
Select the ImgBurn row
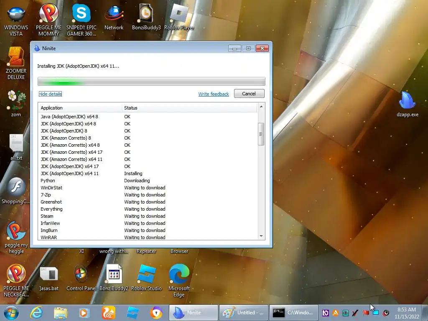(x=148, y=230)
